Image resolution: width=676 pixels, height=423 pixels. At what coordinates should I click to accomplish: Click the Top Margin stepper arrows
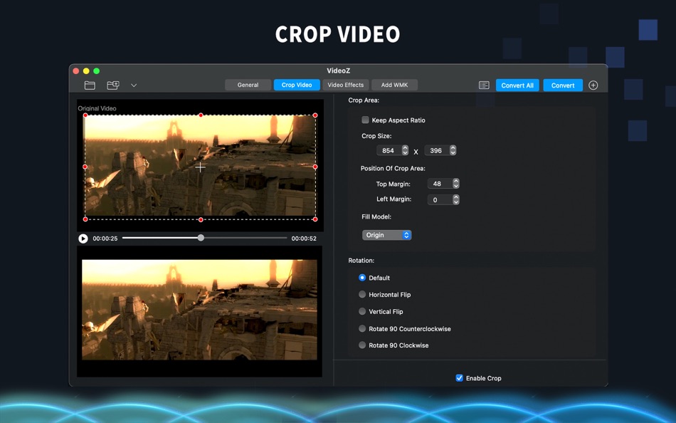point(456,184)
